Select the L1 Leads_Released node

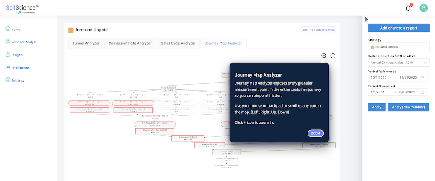168,89
